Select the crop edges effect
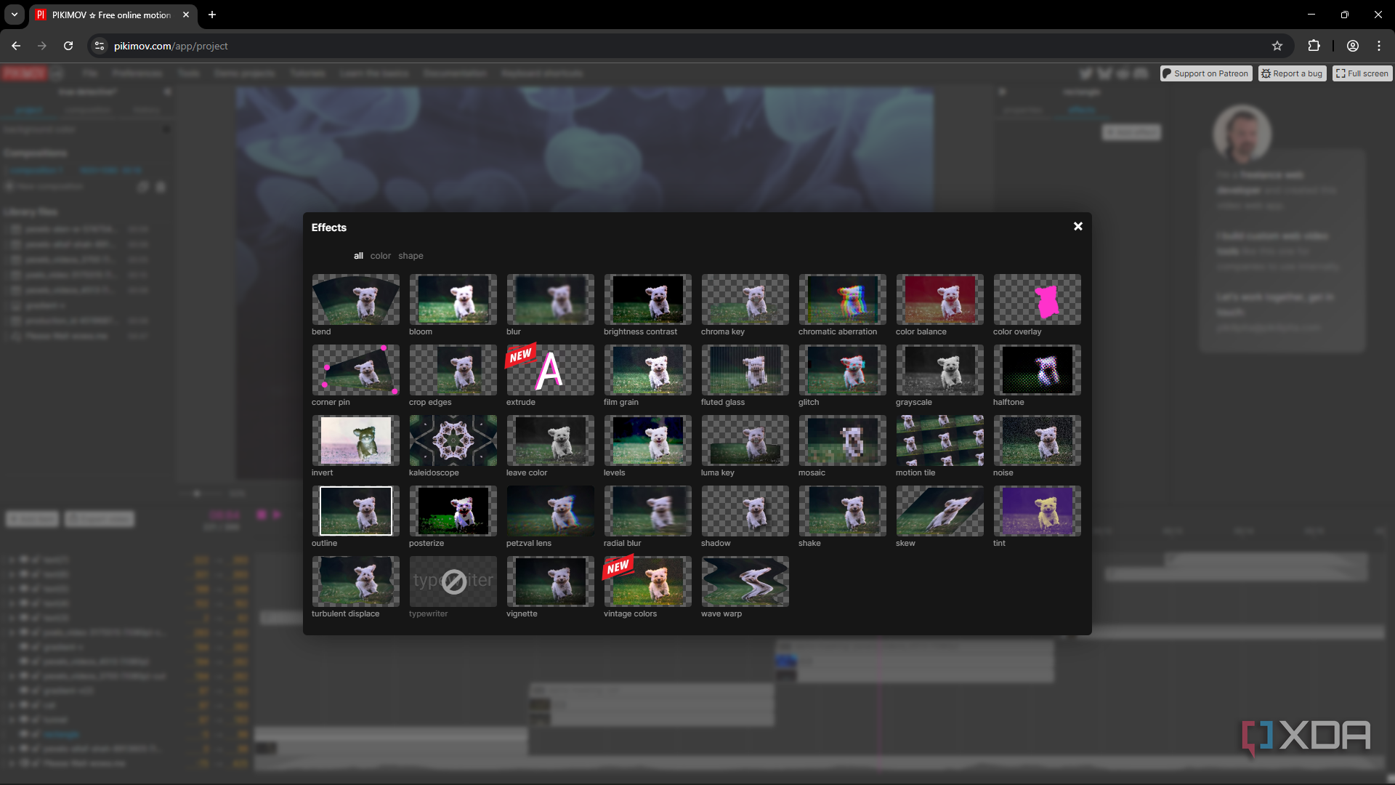1395x785 pixels. point(453,369)
